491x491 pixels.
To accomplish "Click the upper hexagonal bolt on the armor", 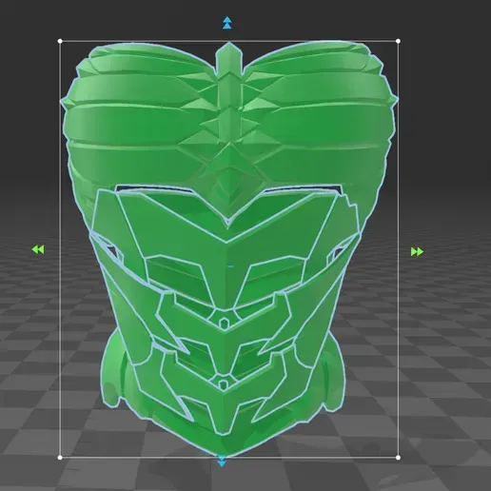I will point(224,324).
